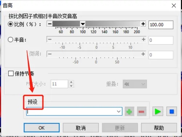
Task: Increase FFT size with up arrow
Action: pos(71,82)
